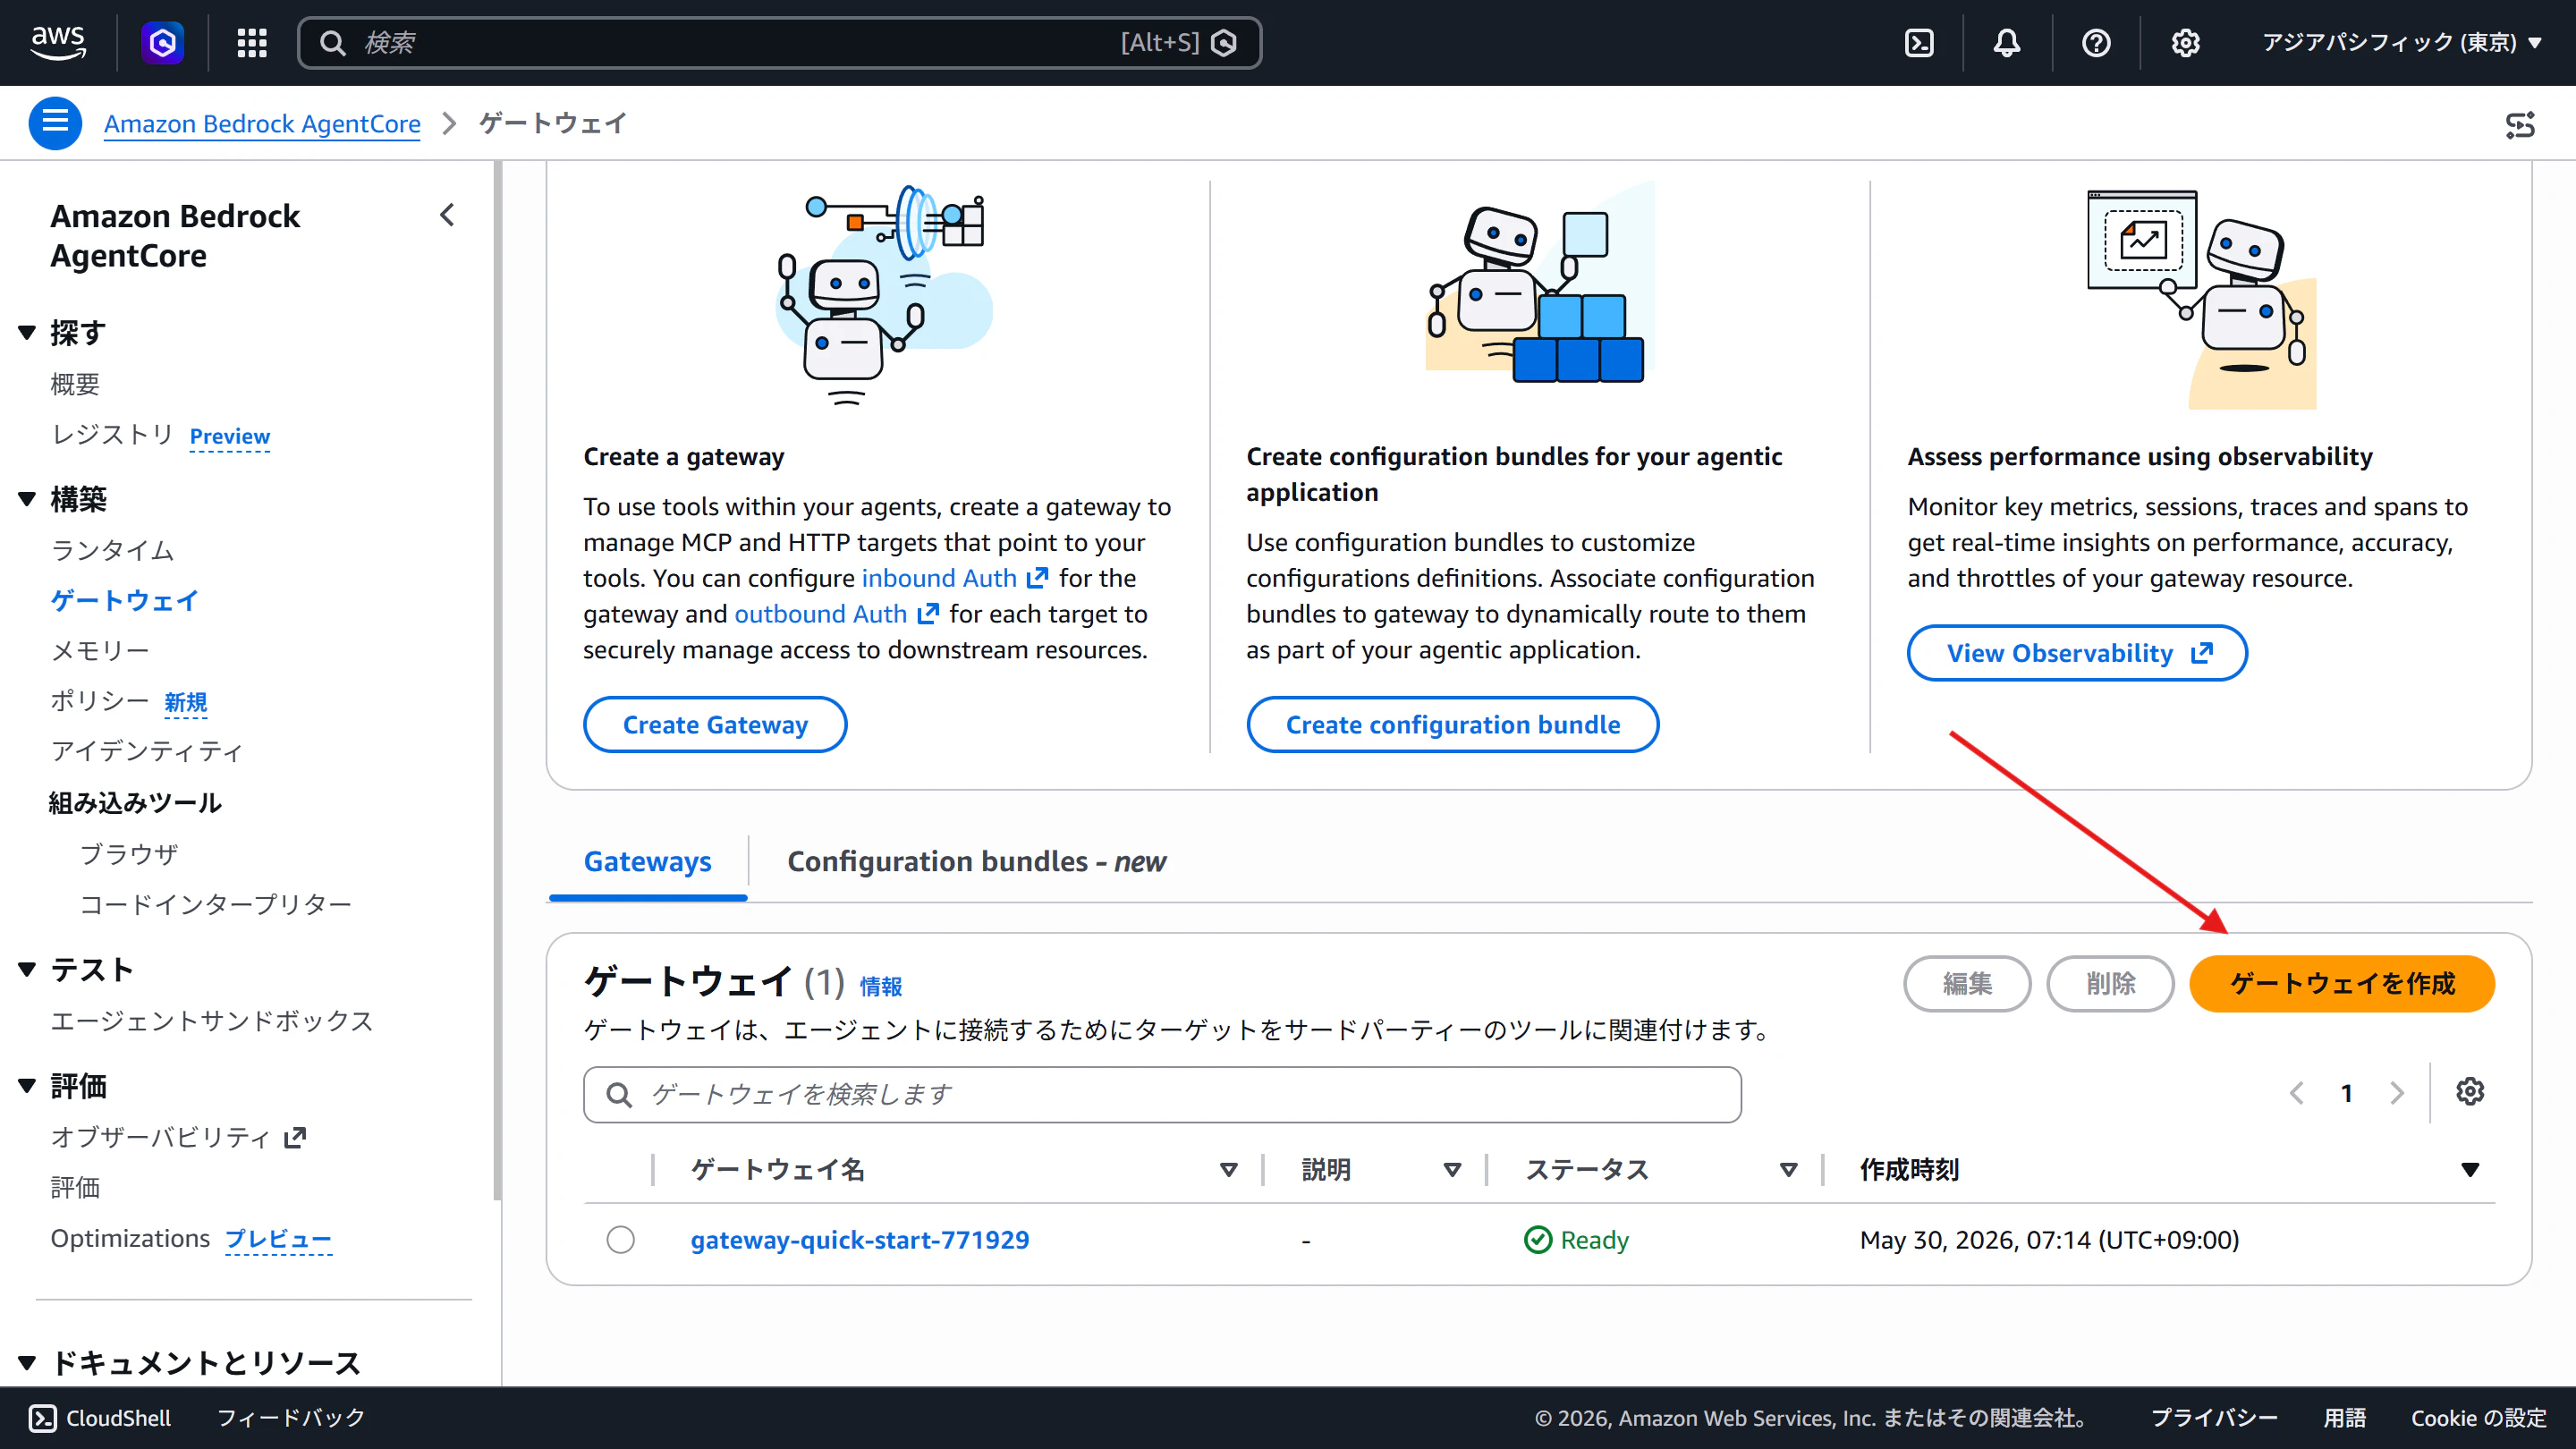Toggle the side navigation hamburger button
This screenshot has width=2576, height=1449.
(x=55, y=123)
